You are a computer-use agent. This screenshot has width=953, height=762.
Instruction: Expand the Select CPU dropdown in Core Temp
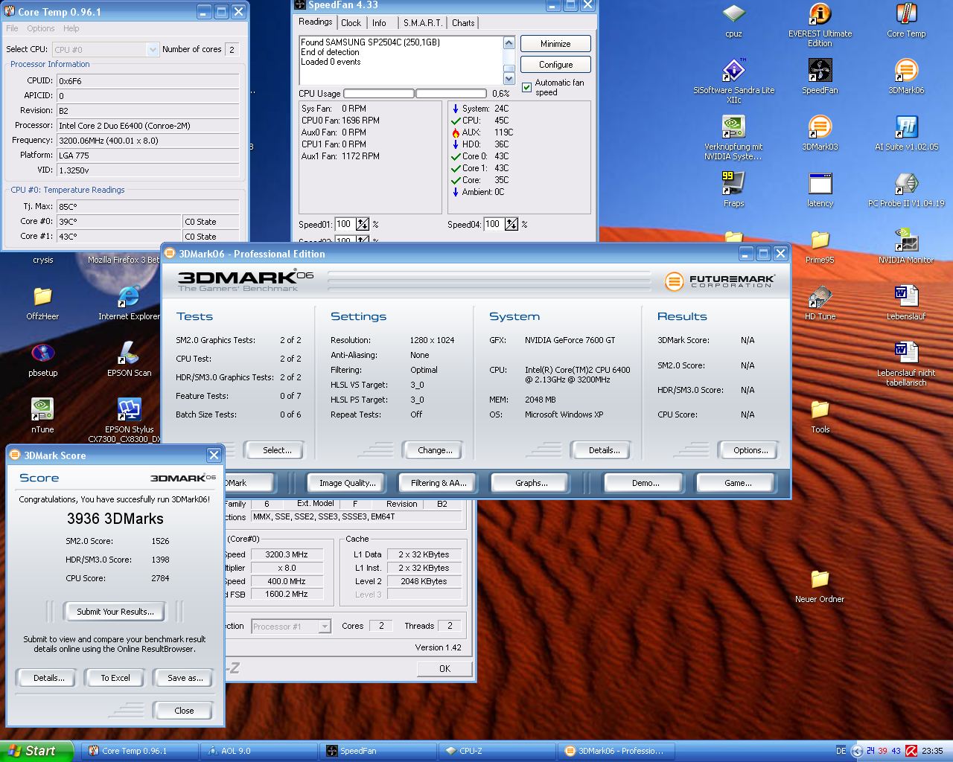pyautogui.click(x=153, y=49)
